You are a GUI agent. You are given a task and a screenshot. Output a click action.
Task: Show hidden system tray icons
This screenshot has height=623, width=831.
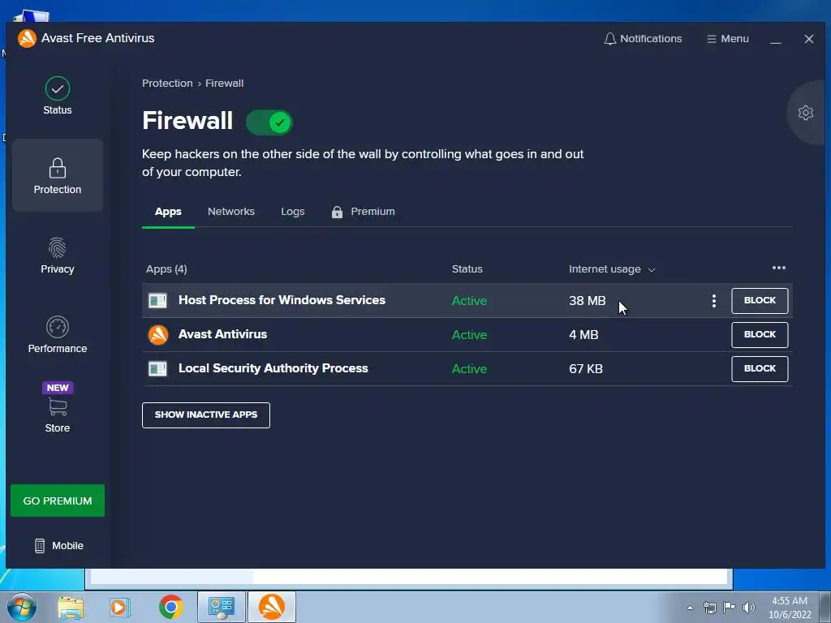click(x=690, y=608)
